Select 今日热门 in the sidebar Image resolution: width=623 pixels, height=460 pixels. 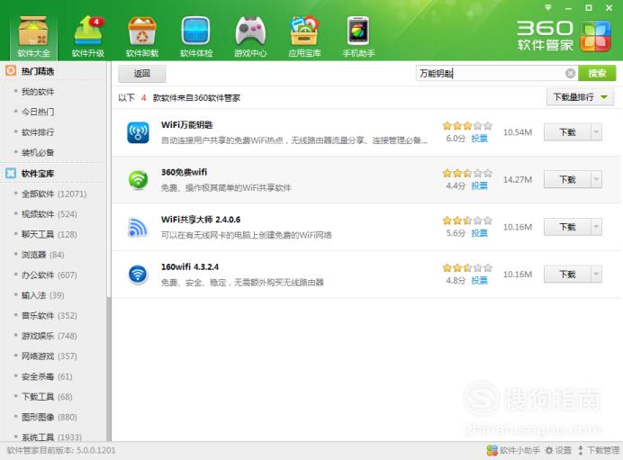38,112
